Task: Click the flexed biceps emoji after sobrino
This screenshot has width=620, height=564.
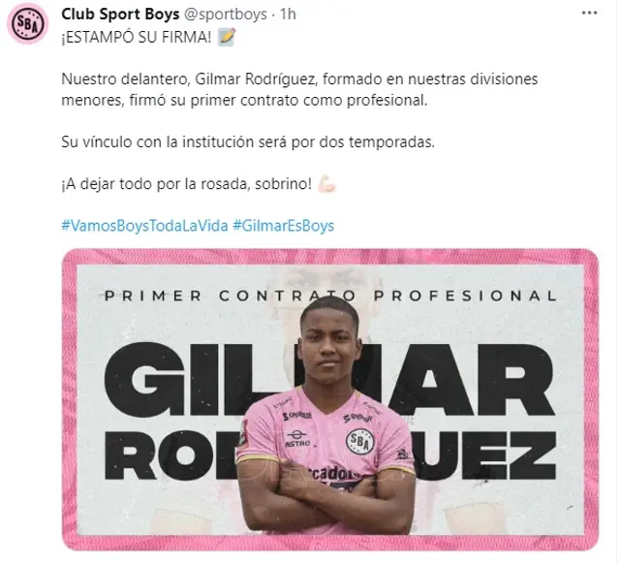Action: point(326,184)
